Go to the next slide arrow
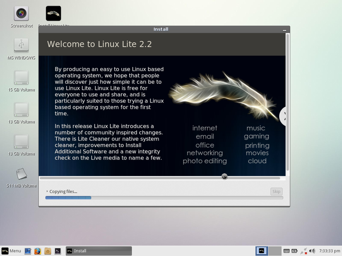 tap(283, 116)
